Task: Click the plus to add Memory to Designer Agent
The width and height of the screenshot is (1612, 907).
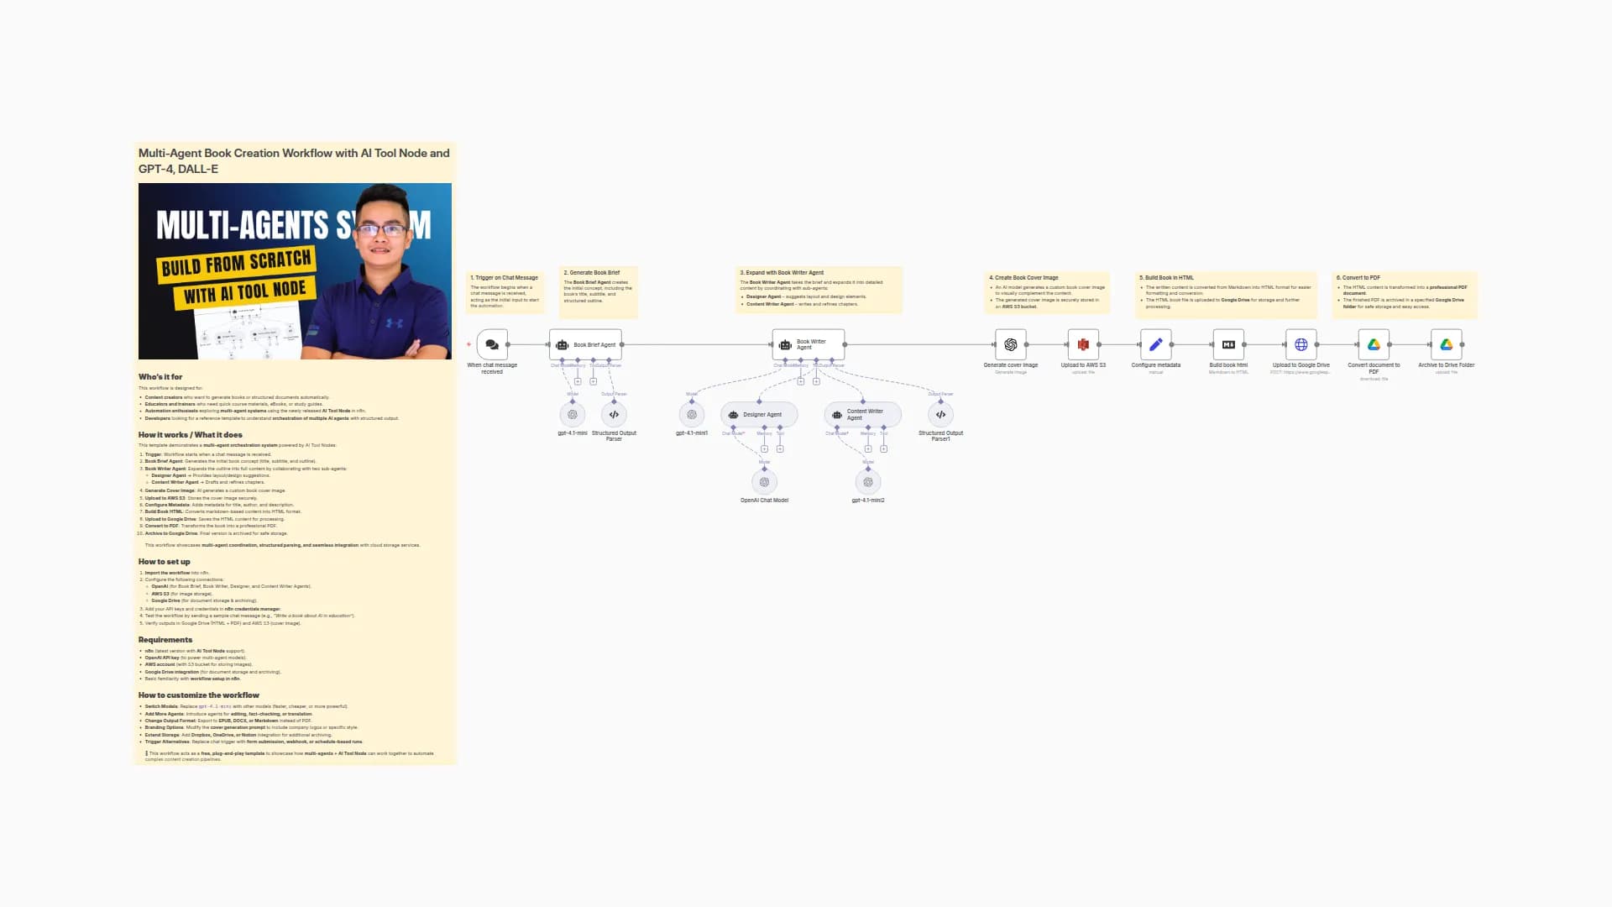Action: coord(764,448)
